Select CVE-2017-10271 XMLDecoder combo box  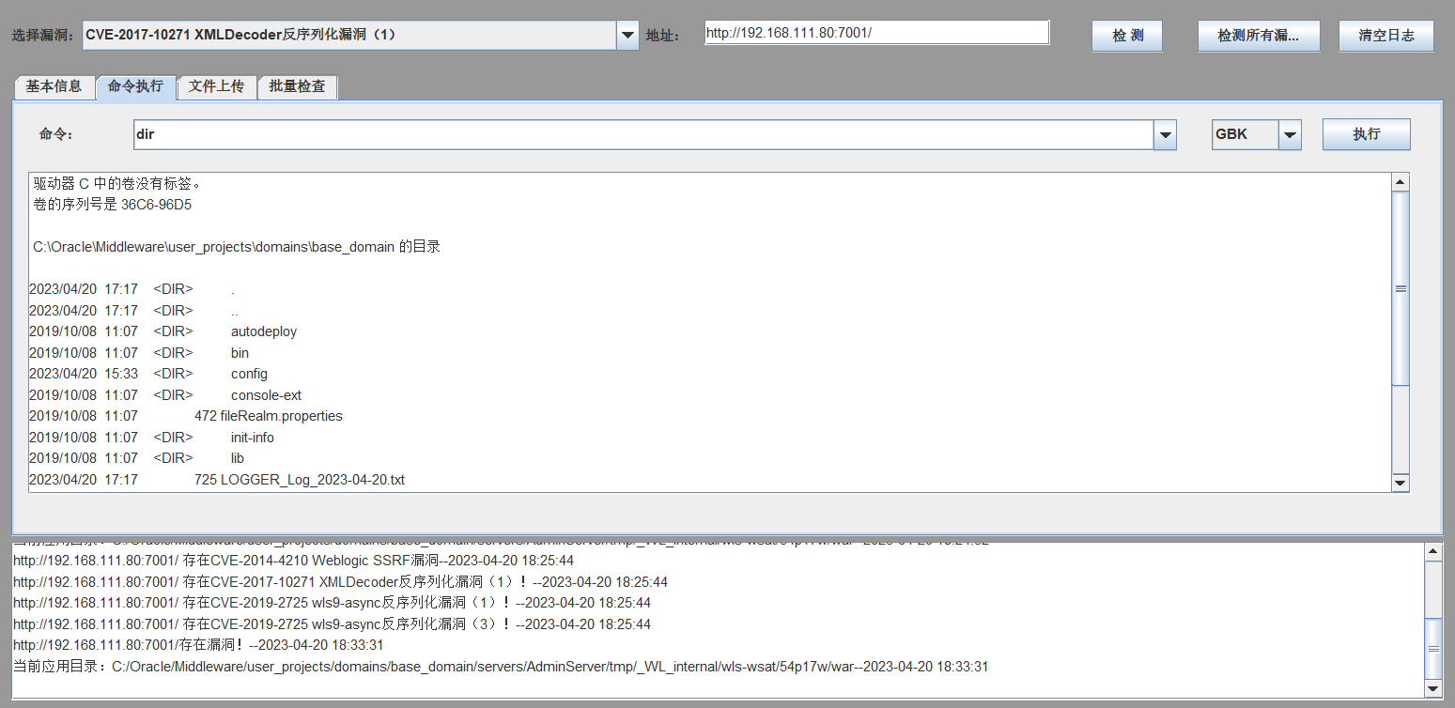tap(361, 36)
